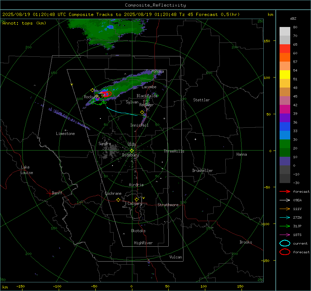Click the Calgary city label
Screen dimensions: 311x291
pyautogui.click(x=135, y=203)
